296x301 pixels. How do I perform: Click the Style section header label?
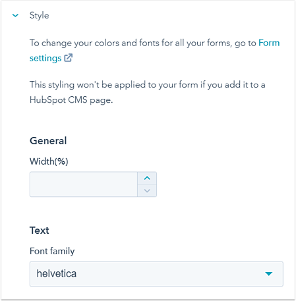(40, 16)
